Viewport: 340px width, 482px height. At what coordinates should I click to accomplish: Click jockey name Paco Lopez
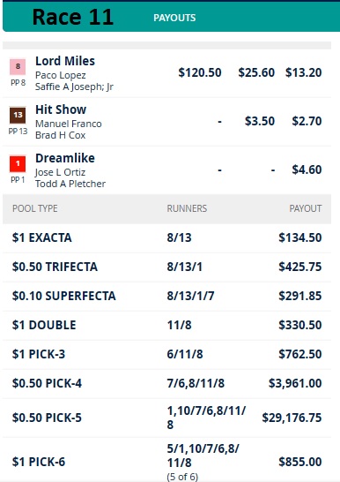pos(61,75)
